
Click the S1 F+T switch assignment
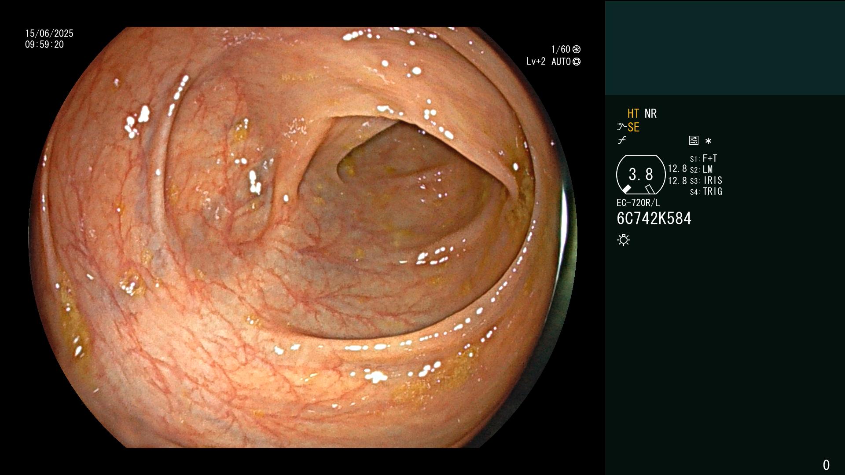(x=704, y=158)
